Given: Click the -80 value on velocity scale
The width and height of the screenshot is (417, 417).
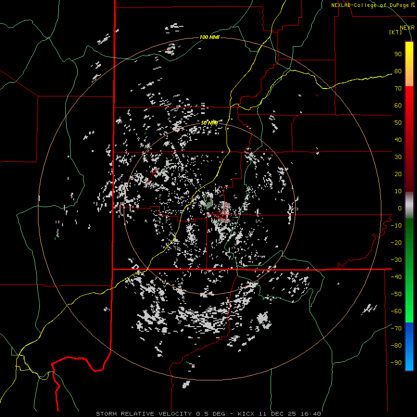Looking at the screenshot, I should pos(396,346).
